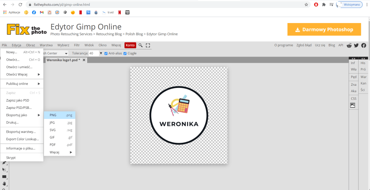Select the Hand tool in toolbar
This screenshot has height=190, width=370.
4,184
